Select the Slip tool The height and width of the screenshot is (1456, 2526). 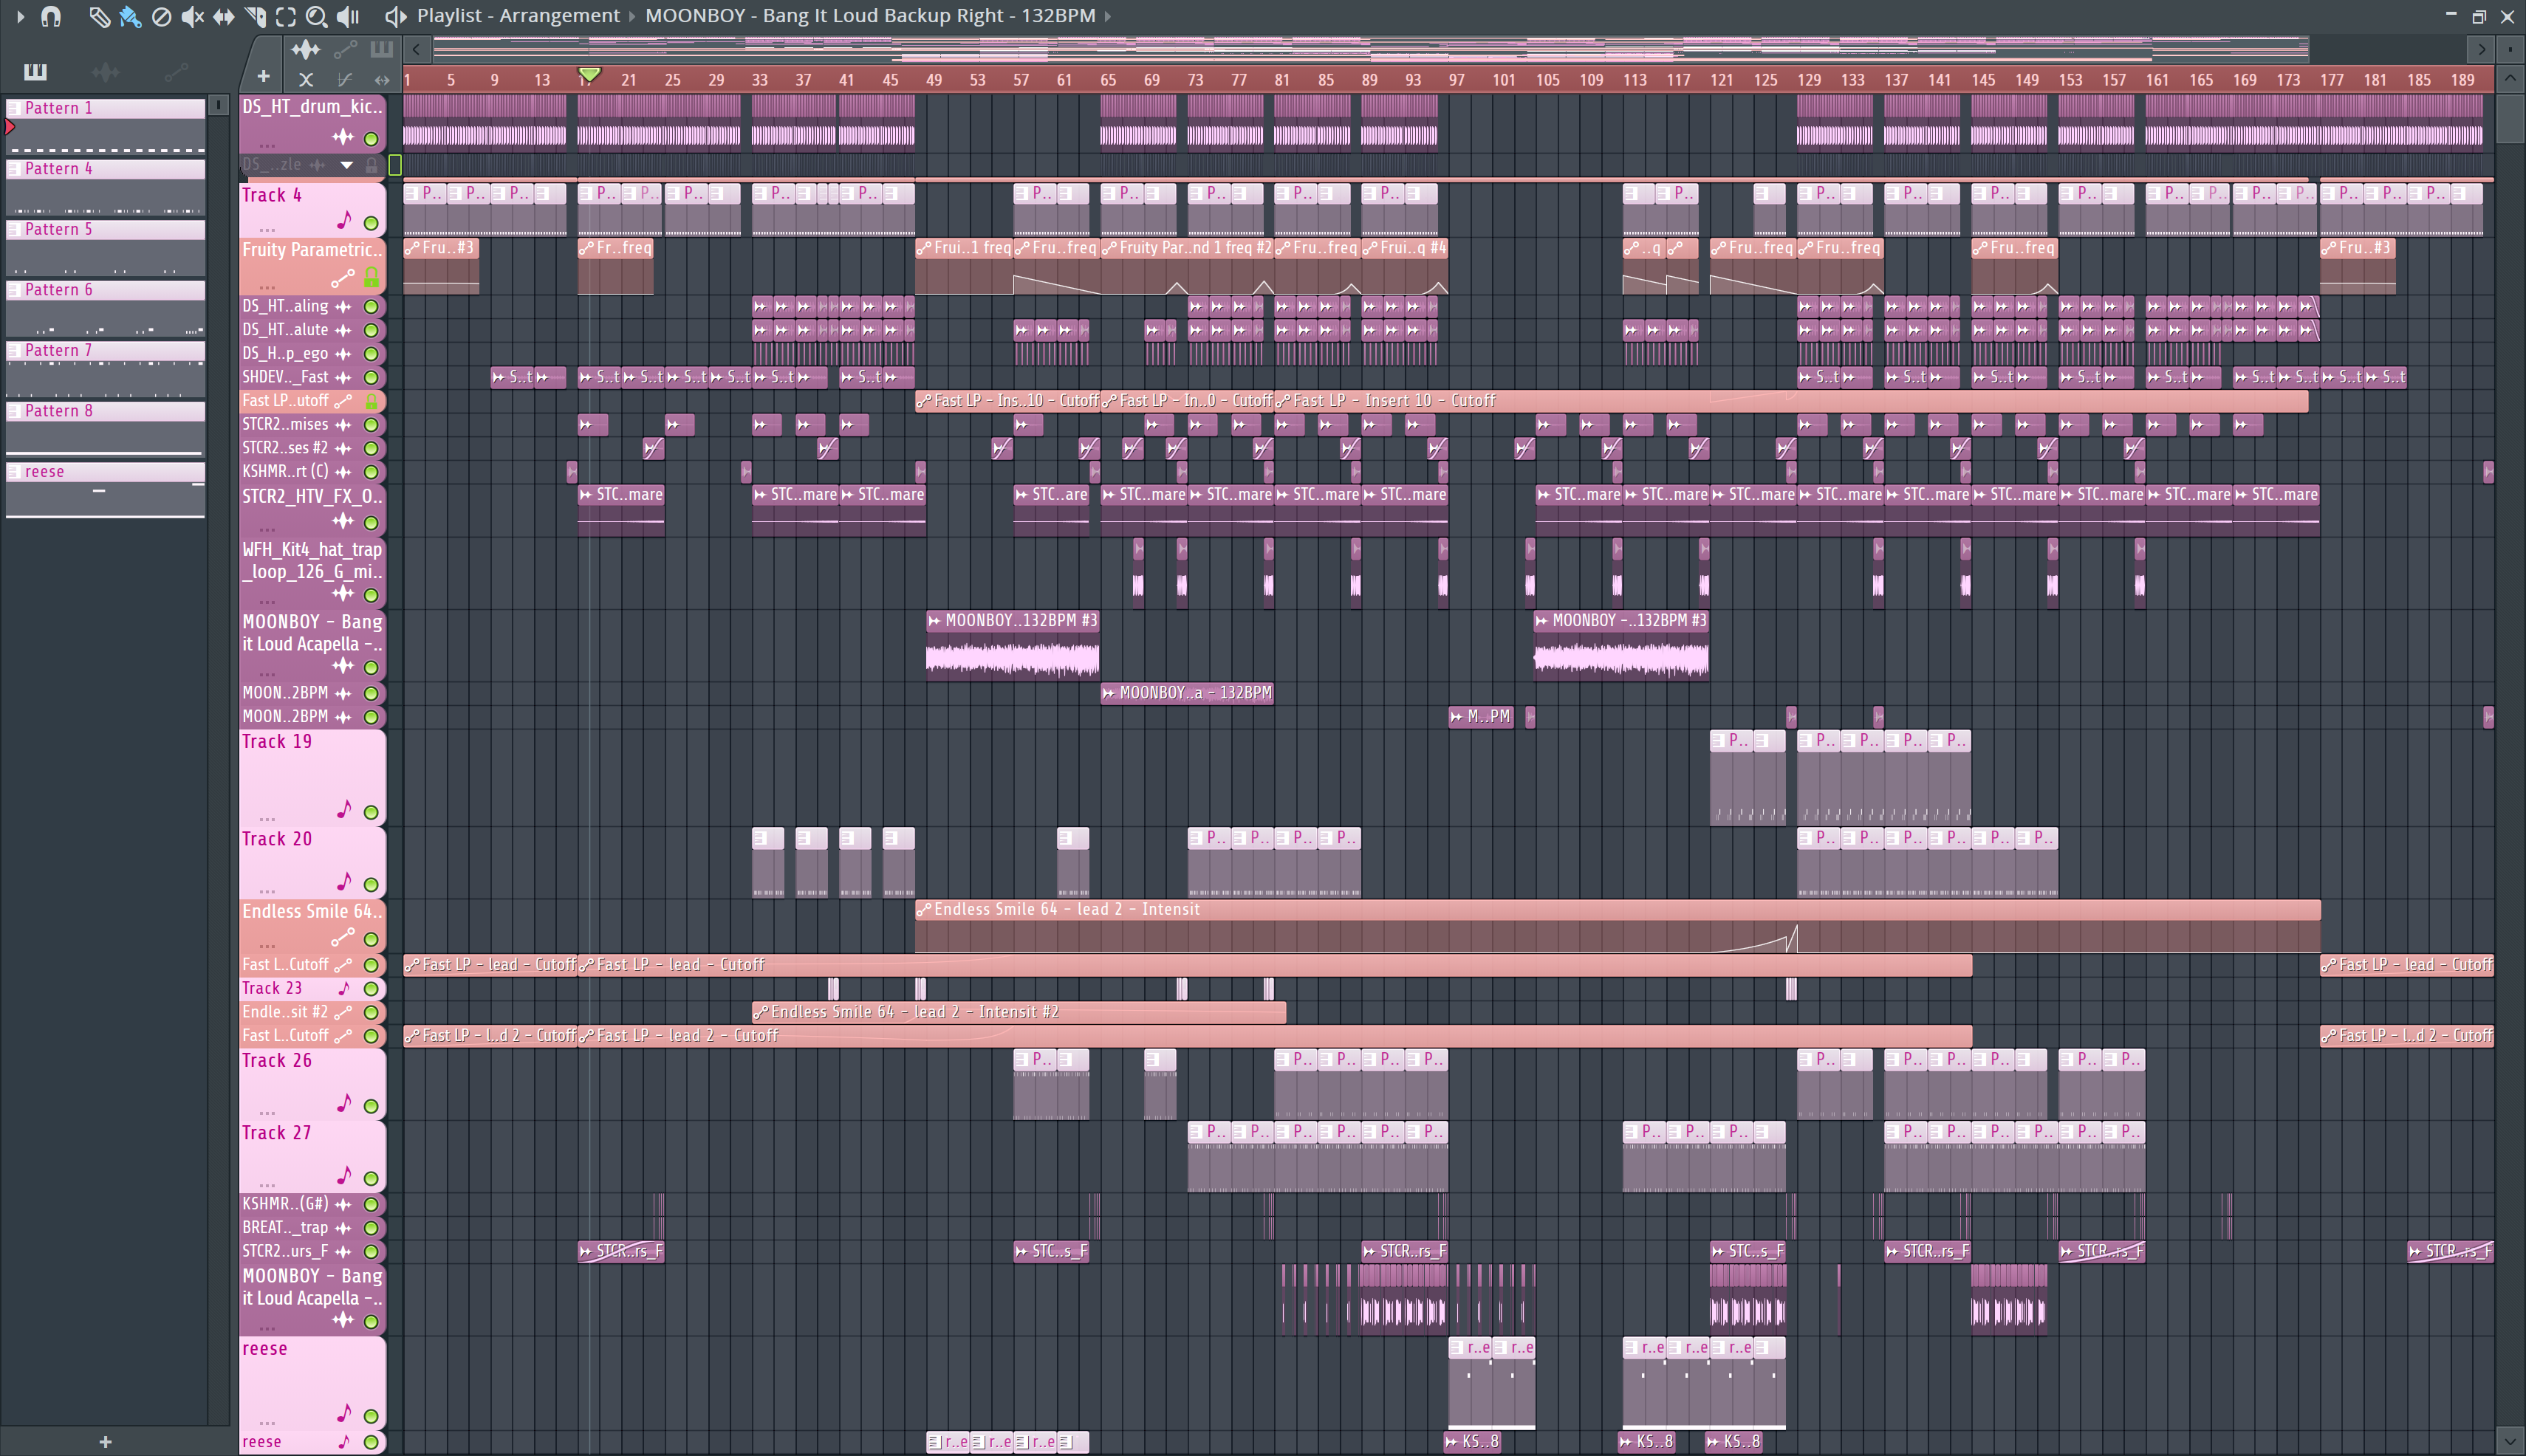pyautogui.click(x=223, y=16)
